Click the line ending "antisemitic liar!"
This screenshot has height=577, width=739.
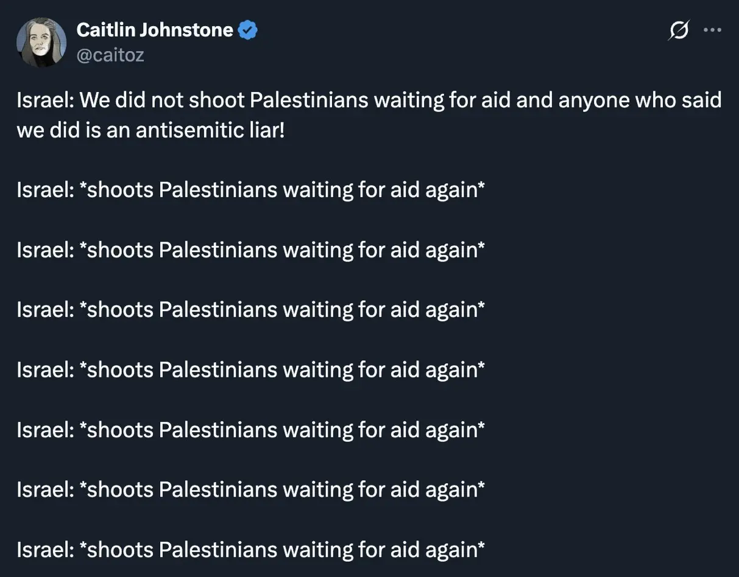150,130
